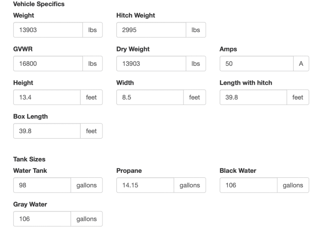Click the Length with hitch field
Viewport: 316px width, 237px height.
[253, 98]
